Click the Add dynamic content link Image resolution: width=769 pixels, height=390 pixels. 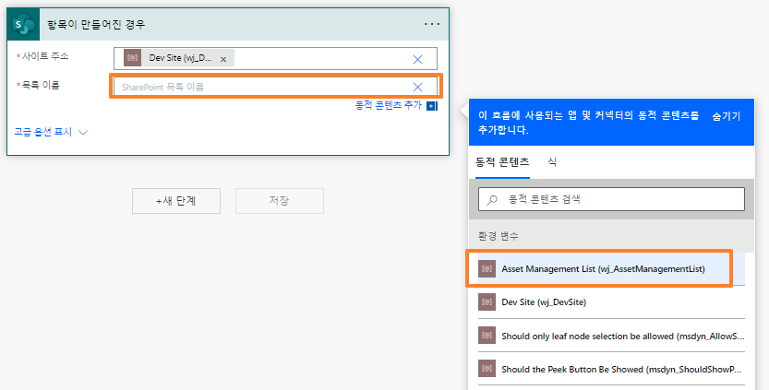tap(389, 105)
